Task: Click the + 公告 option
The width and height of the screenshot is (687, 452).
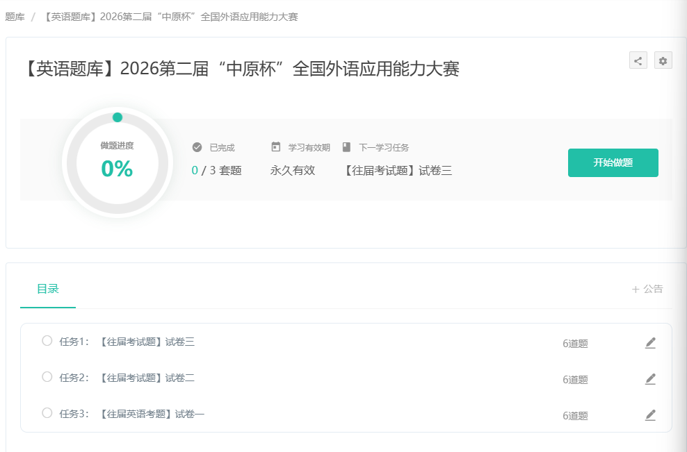Action: 647,290
